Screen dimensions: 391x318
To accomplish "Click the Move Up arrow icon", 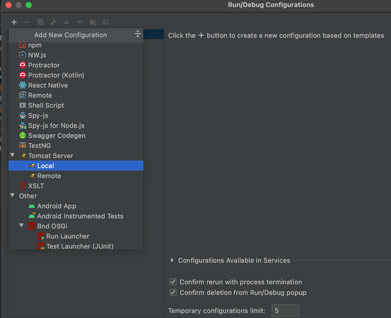I will point(66,22).
